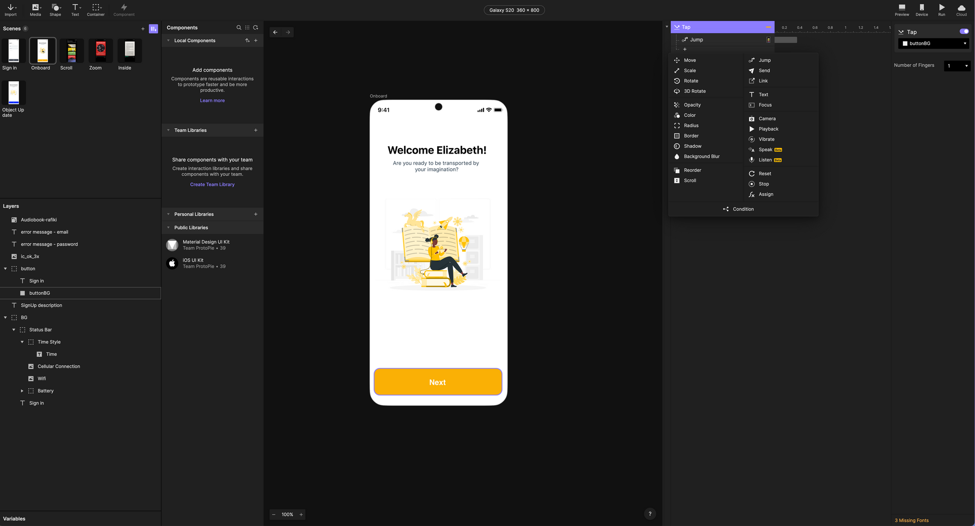
Task: Select the Sign in scene thumbnail
Action: click(13, 51)
